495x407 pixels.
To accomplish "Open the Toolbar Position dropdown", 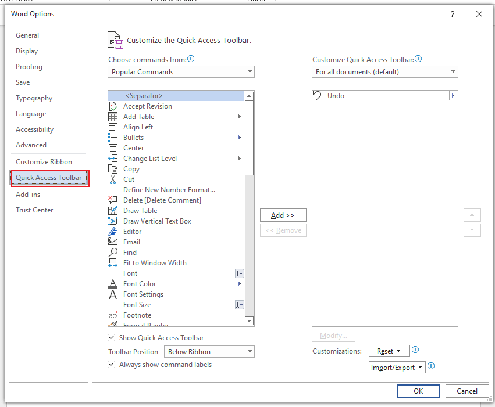I will [209, 352].
